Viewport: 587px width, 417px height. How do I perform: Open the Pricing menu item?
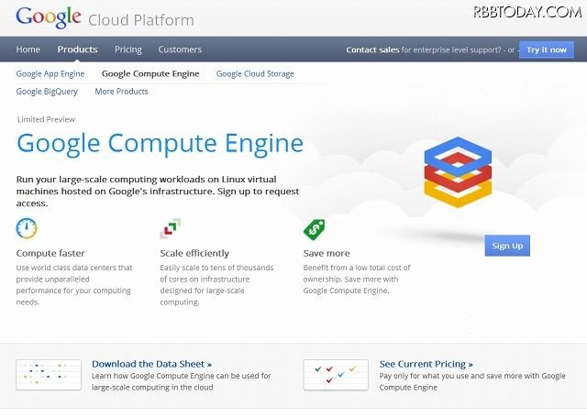[128, 49]
